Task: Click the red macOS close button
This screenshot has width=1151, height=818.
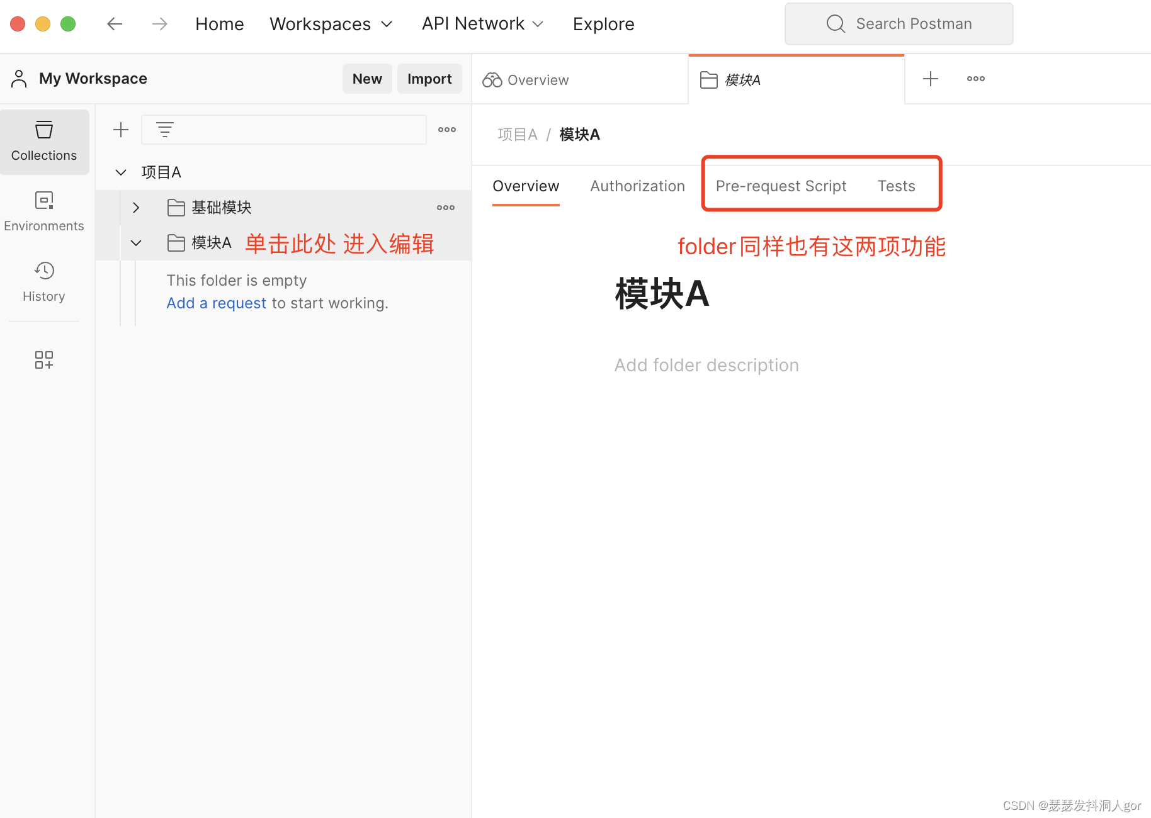Action: 18,24
